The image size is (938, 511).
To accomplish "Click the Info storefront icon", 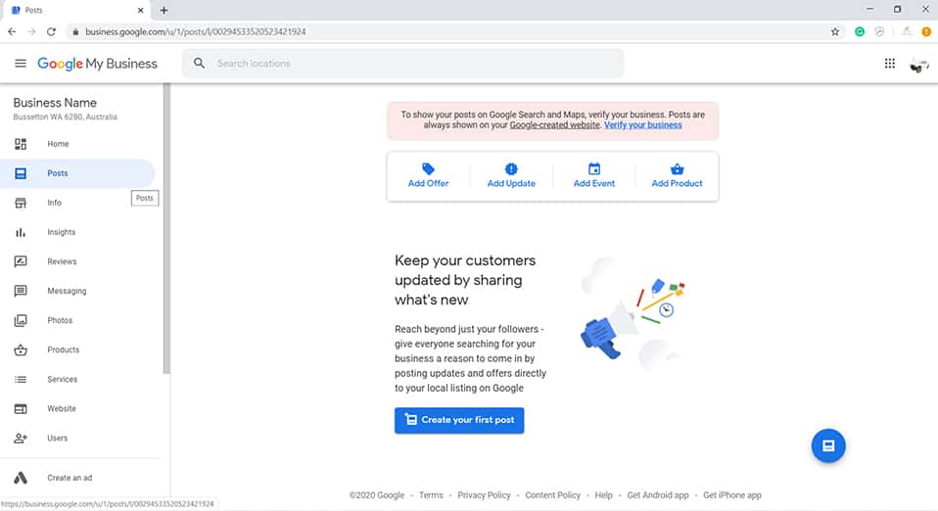I will 21,203.
